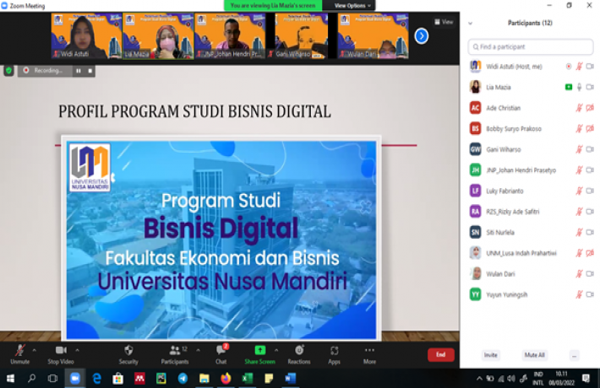
Task: Show next video thumbnails with blue arrow
Action: pos(422,36)
